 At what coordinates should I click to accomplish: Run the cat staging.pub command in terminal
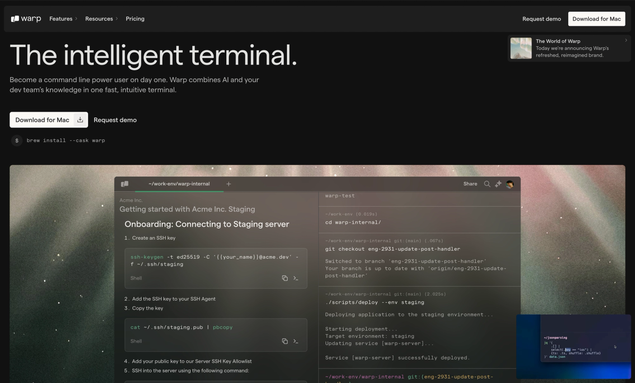click(296, 341)
